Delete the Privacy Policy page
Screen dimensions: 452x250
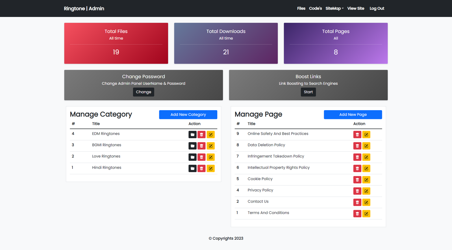coord(357,191)
